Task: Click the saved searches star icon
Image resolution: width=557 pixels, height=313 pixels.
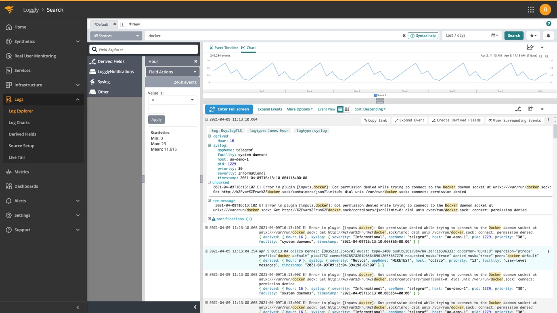Action: click(533, 35)
